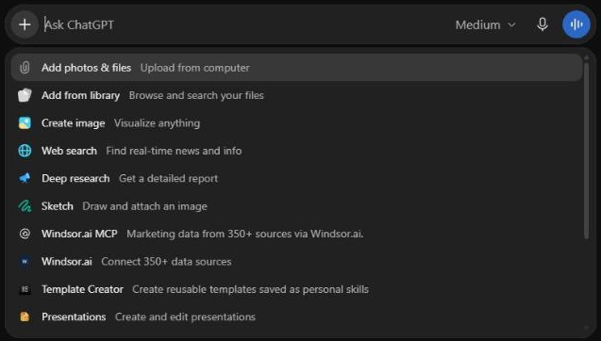Open Template Creator menu item
This screenshot has height=341, width=601.
click(296, 289)
